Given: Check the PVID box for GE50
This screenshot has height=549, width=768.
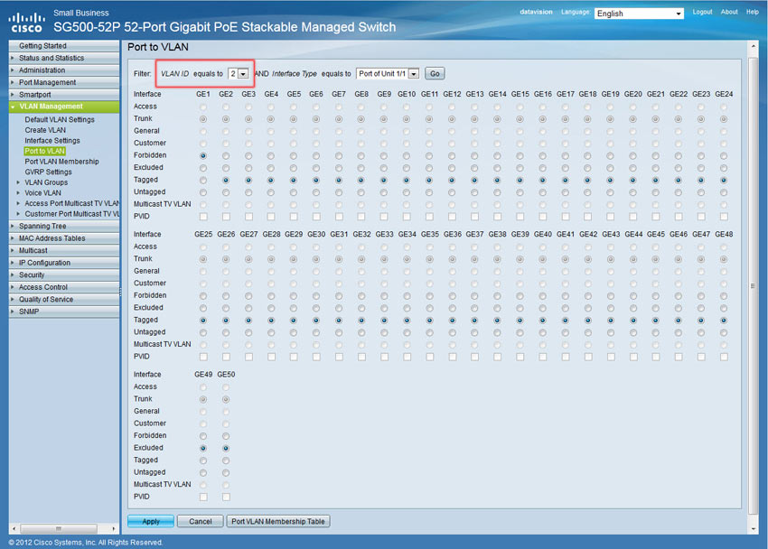Looking at the screenshot, I should [226, 498].
